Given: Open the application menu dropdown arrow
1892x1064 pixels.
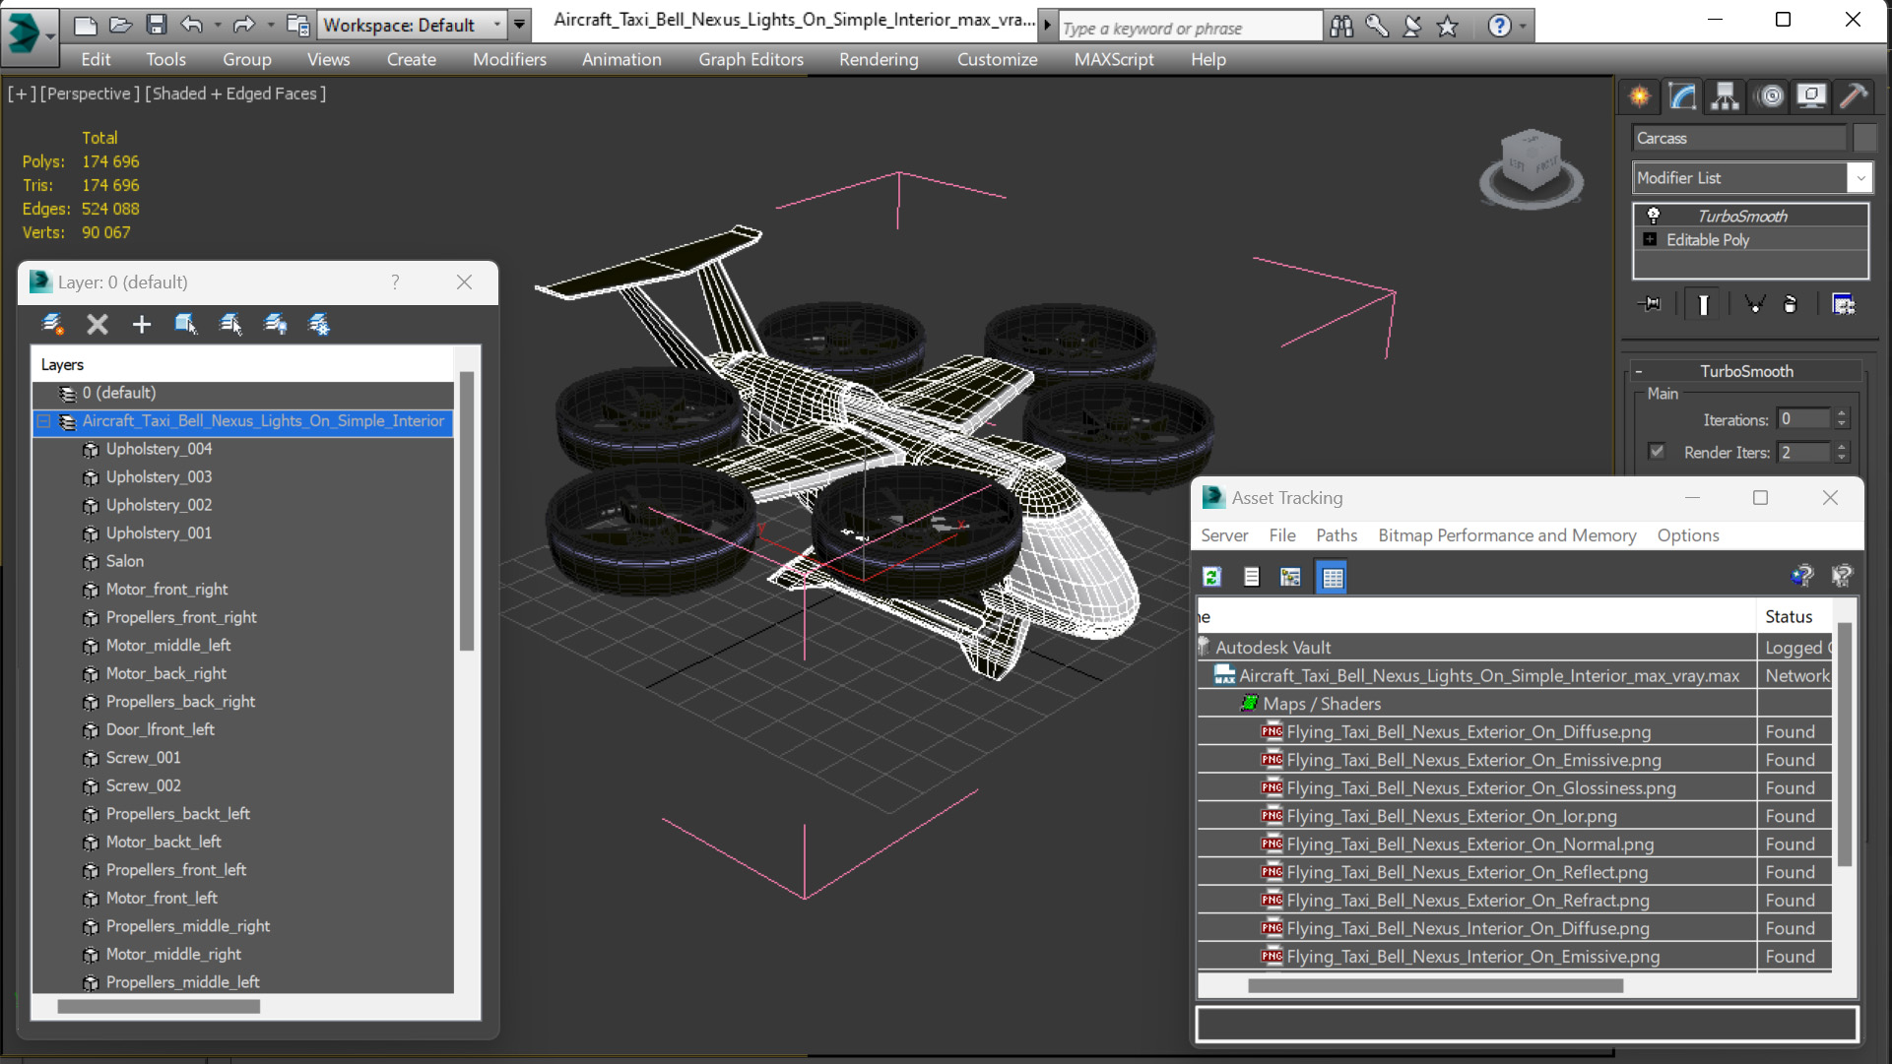Looking at the screenshot, I should 50,35.
